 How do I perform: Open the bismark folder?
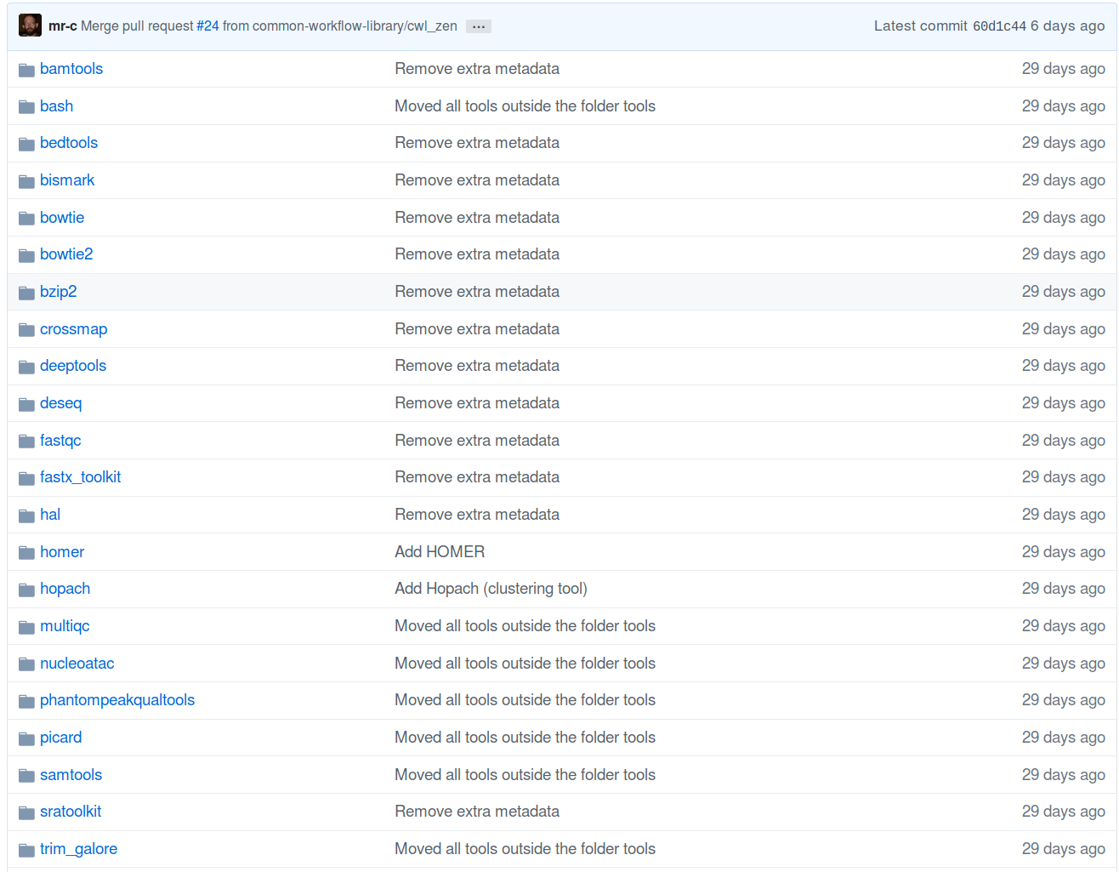tap(67, 180)
